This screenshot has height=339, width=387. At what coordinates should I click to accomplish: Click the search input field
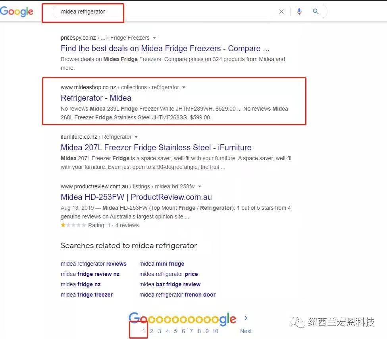[167, 12]
